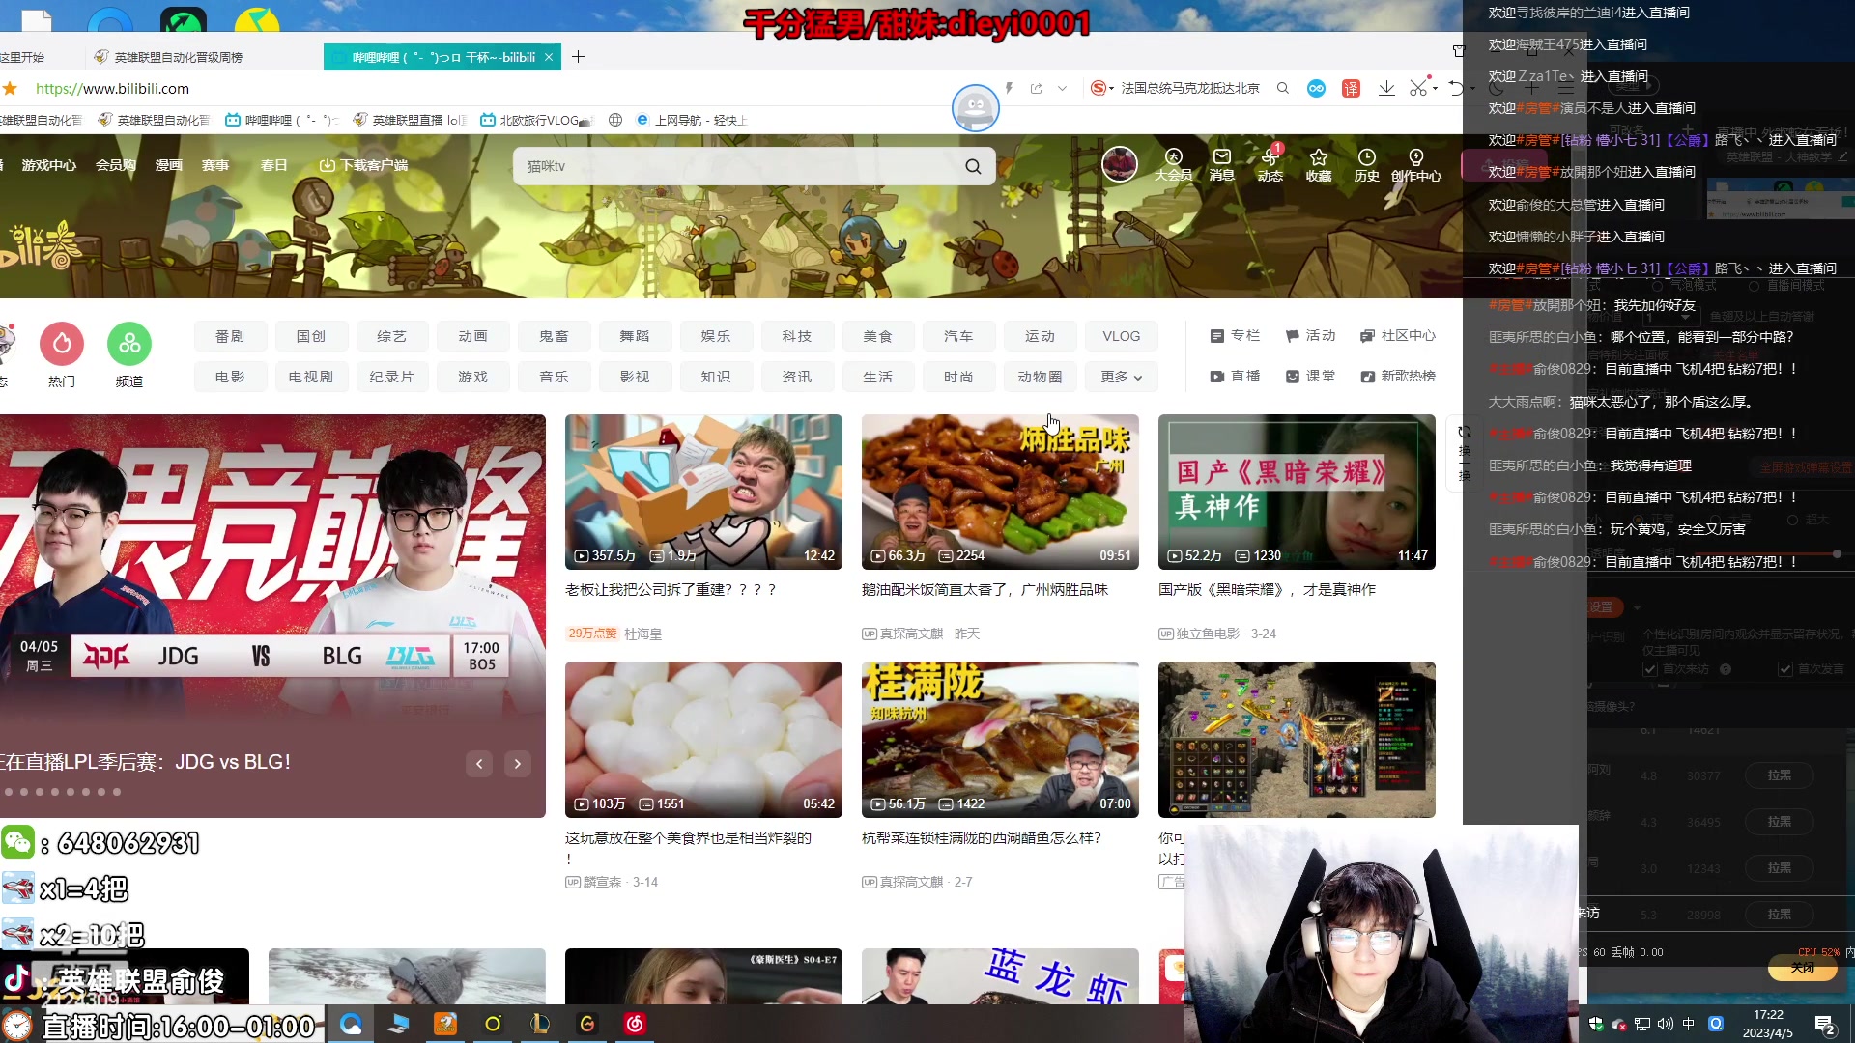The width and height of the screenshot is (1855, 1043).
Task: Open the 北欧旅行VLOG bookmark
Action: 537,120
